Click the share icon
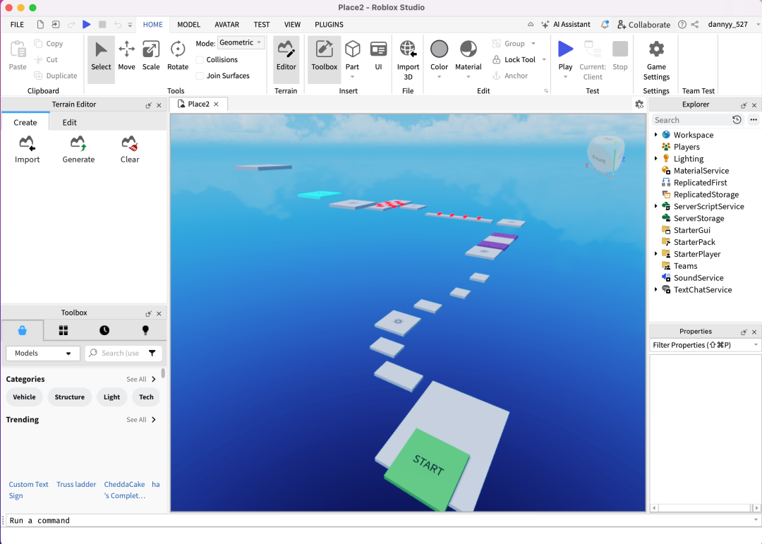This screenshot has width=762, height=544. tap(695, 24)
